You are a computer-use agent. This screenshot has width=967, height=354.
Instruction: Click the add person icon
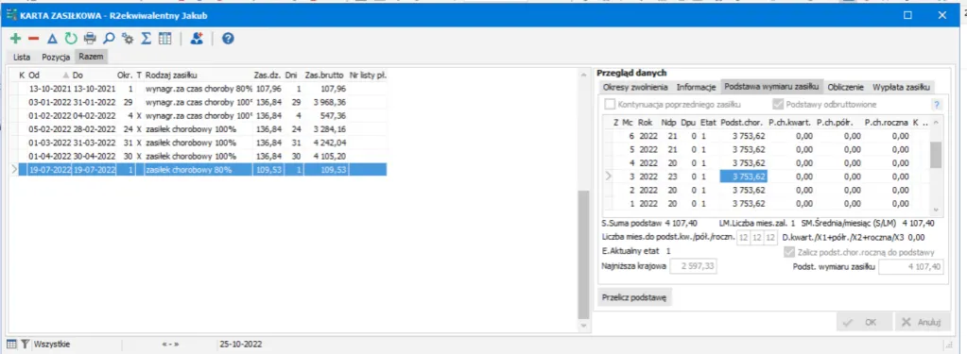point(197,39)
